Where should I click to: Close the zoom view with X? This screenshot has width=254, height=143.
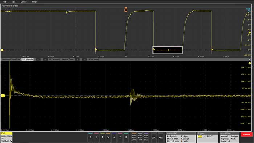pos(250,60)
